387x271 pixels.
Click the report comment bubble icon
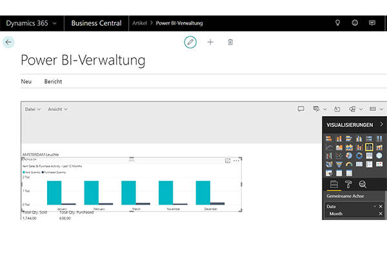pos(301,109)
